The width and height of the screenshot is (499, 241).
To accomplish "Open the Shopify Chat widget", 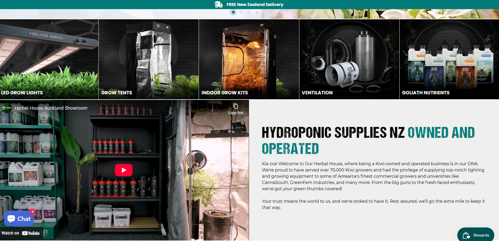I will tap(19, 218).
